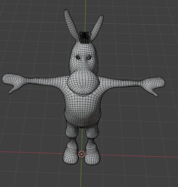This screenshot has width=178, height=187.
Task: Click the taller ear on the left
Action: [71, 25]
